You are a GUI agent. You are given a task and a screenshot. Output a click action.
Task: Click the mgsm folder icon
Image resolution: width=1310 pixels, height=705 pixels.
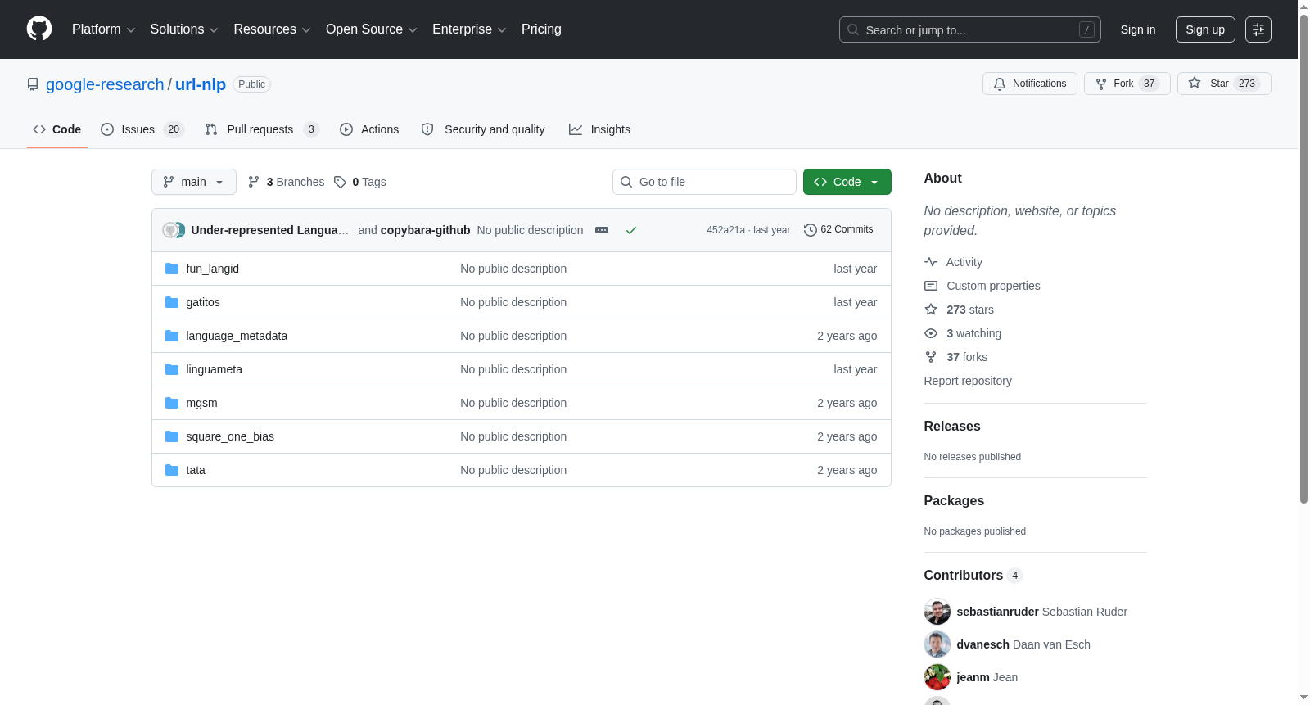point(172,403)
